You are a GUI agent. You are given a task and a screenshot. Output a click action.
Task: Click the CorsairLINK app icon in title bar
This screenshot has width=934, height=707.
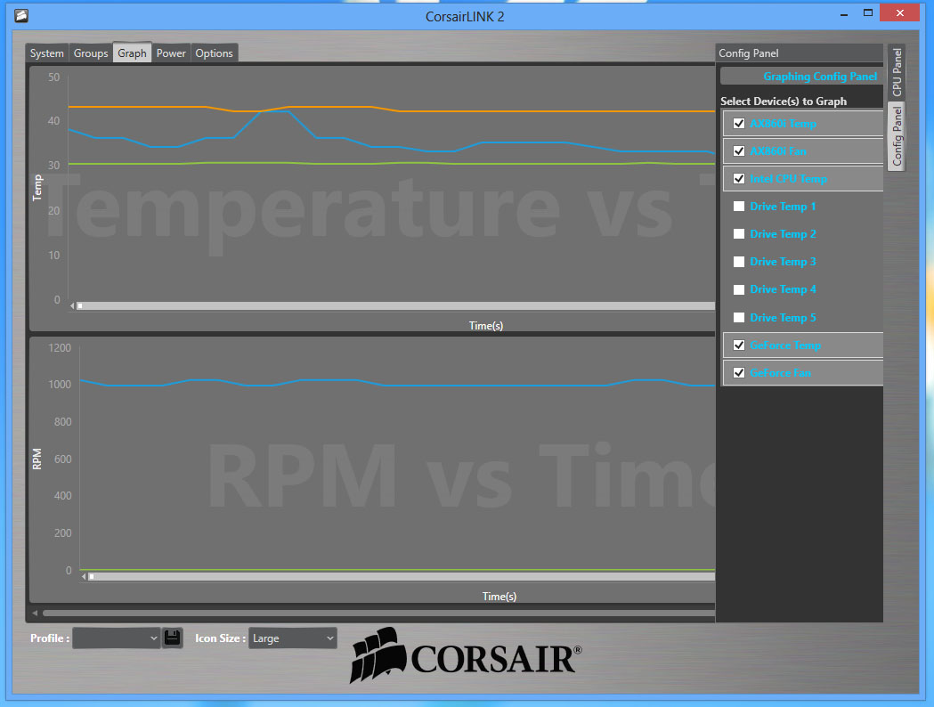coord(21,15)
